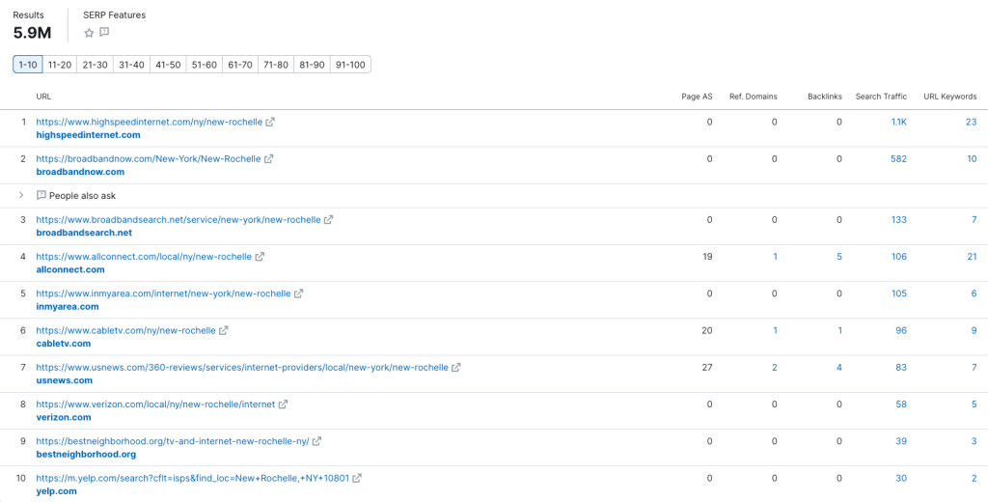
Task: Click Backlinks value 4 for usnews.com
Action: point(839,367)
